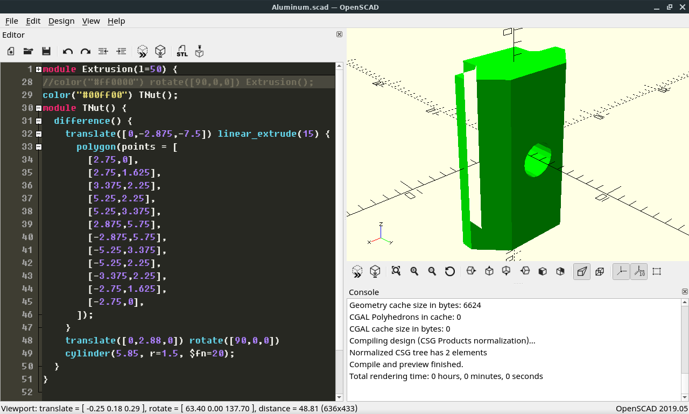This screenshot has height=414, width=689.
Task: Toggle Perspective projection
Action: (582, 271)
